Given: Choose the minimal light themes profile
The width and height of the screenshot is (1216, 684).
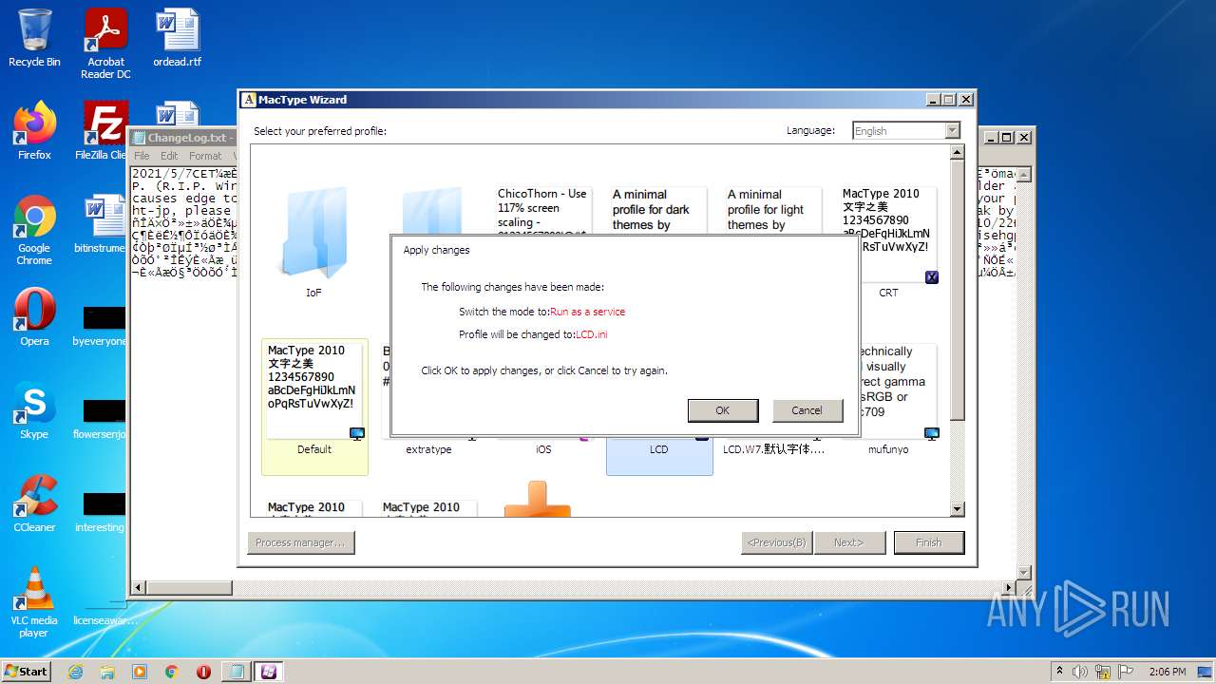Looking at the screenshot, I should pyautogui.click(x=773, y=209).
